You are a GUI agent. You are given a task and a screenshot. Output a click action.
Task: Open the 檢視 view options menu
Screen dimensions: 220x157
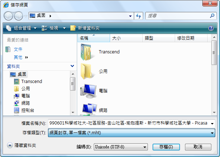pyautogui.click(x=54, y=28)
